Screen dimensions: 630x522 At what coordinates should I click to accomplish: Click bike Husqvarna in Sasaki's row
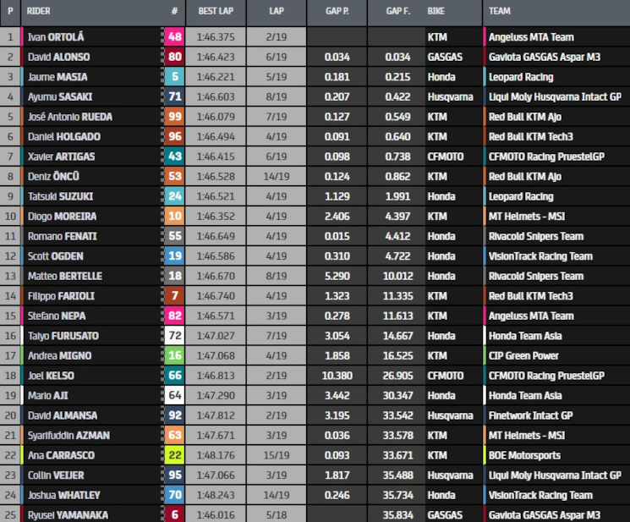451,96
